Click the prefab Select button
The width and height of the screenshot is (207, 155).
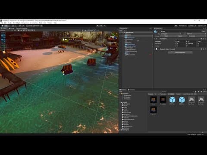tap(180, 36)
